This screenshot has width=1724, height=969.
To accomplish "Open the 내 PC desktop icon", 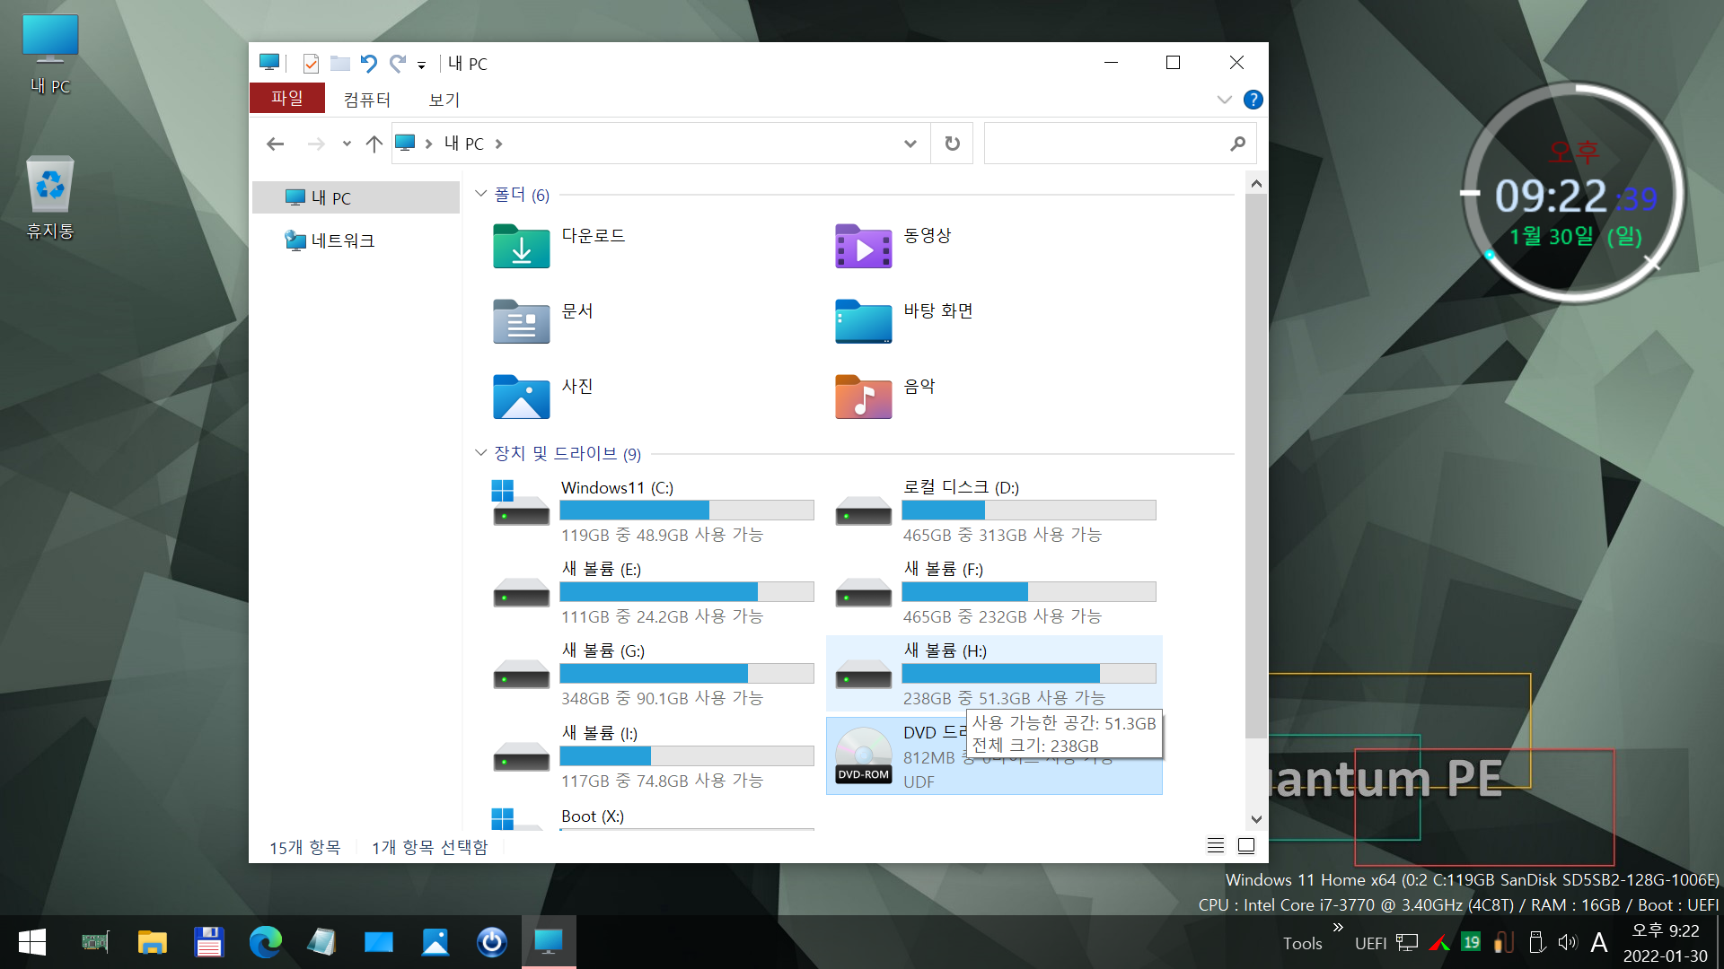I will [50, 39].
